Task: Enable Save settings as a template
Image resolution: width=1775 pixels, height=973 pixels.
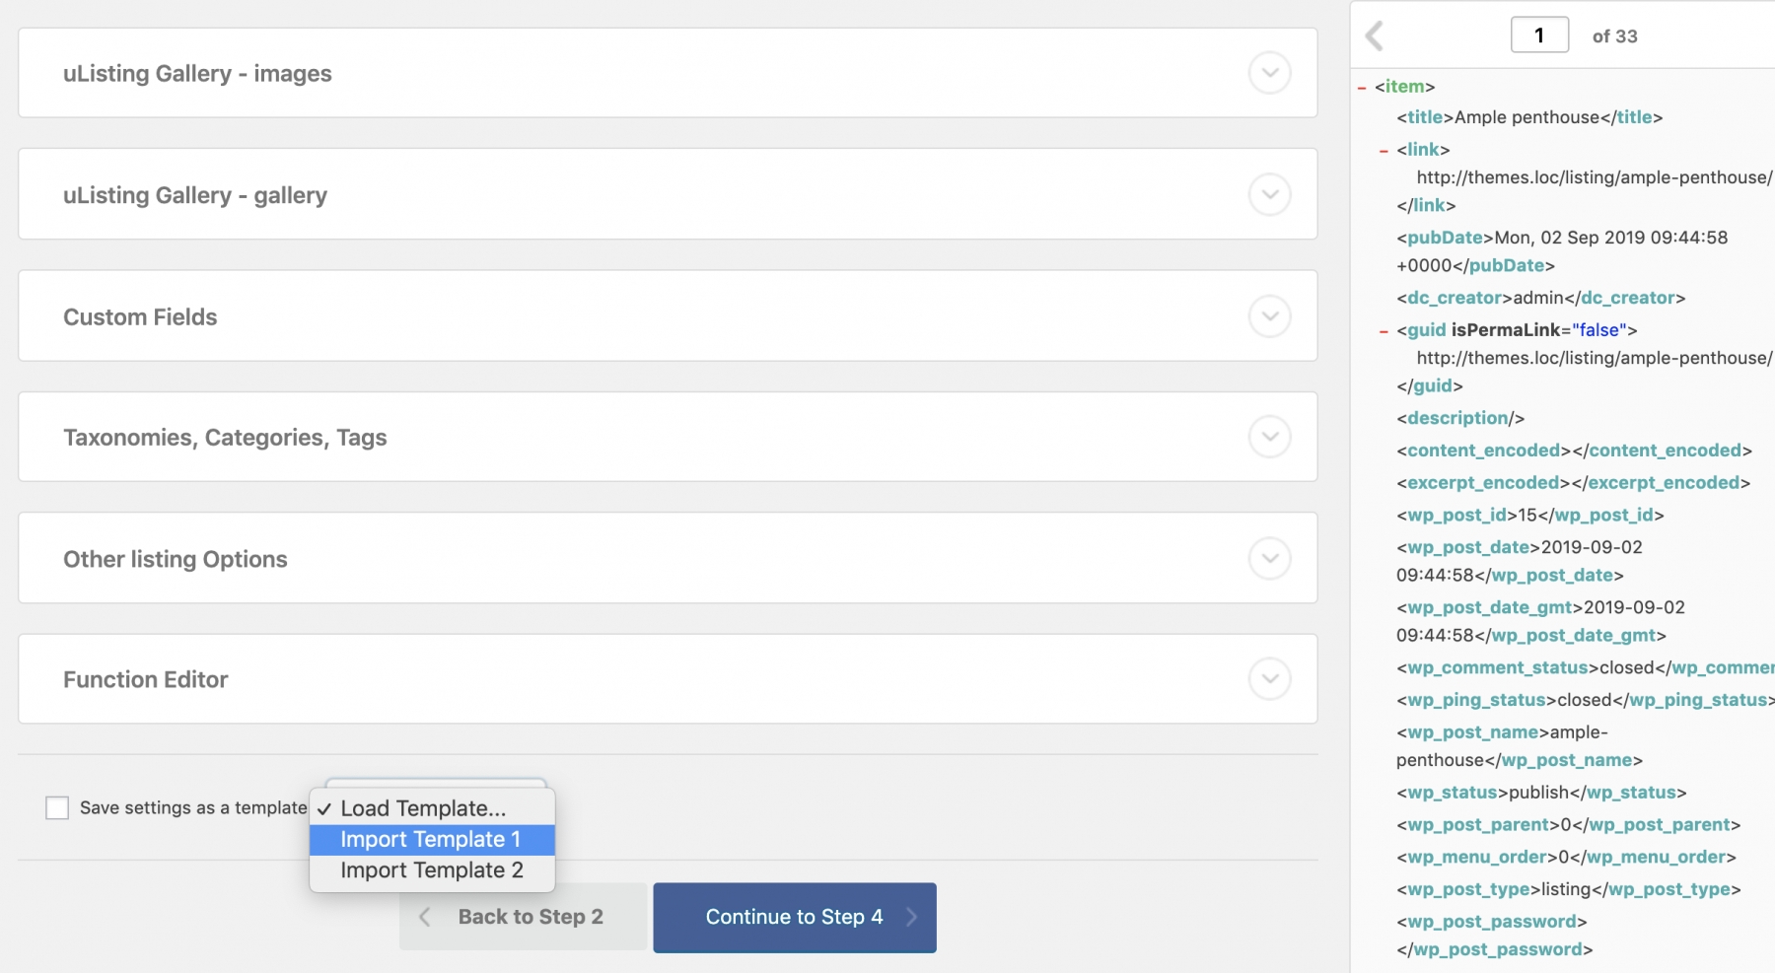Action: click(57, 808)
